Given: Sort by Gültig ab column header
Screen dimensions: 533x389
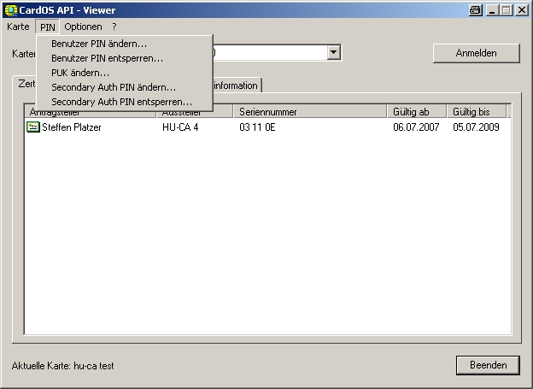Looking at the screenshot, I should pyautogui.click(x=415, y=112).
